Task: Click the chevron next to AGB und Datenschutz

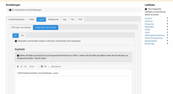Action: pos(167,38)
